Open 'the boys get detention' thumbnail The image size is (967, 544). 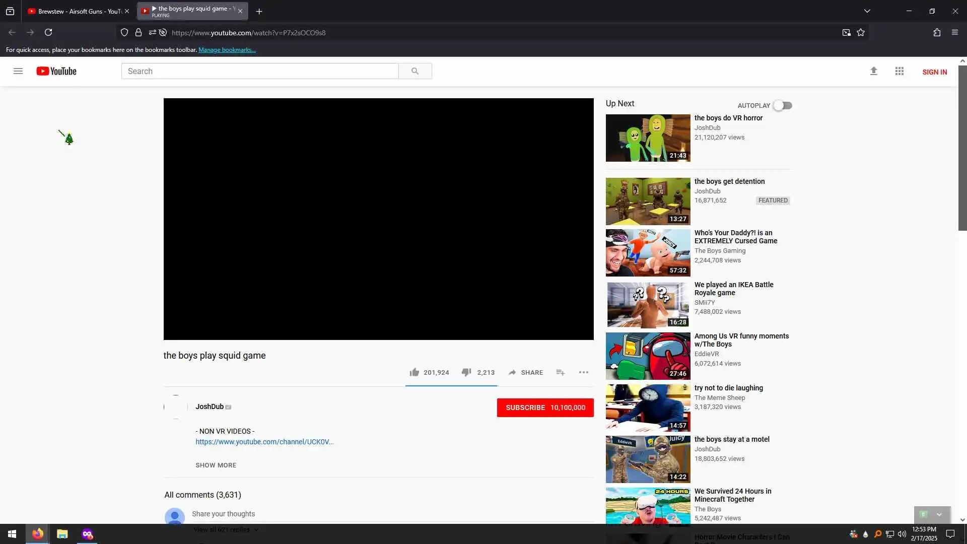pyautogui.click(x=648, y=201)
